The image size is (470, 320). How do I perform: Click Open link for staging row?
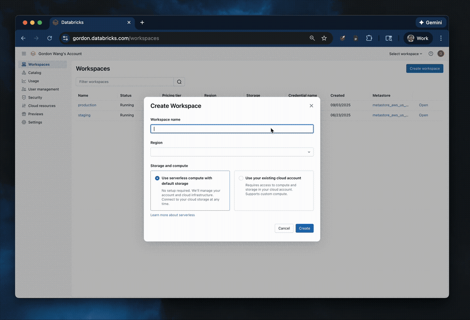[x=423, y=115]
